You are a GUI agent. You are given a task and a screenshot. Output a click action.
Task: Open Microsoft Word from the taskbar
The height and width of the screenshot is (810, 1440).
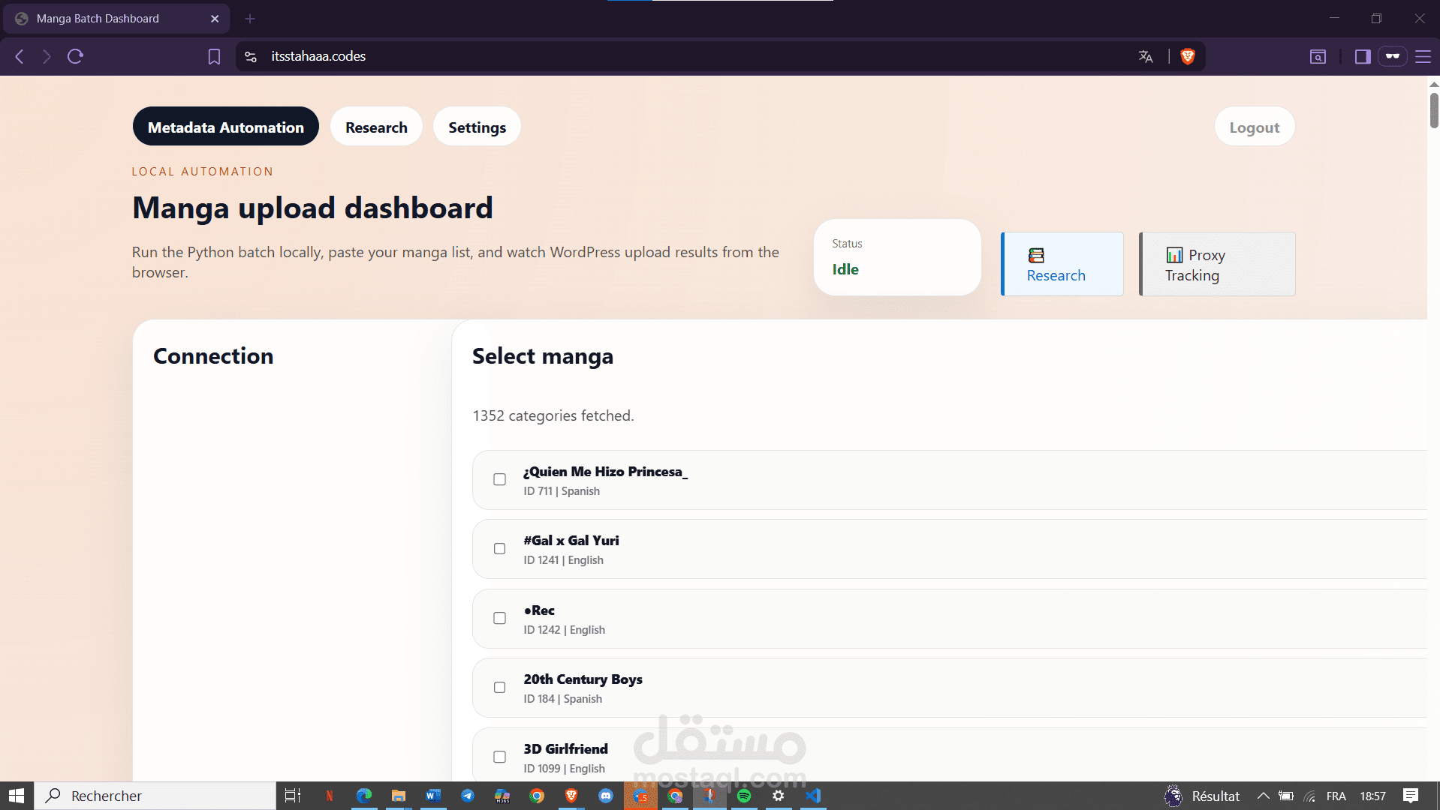(x=433, y=796)
